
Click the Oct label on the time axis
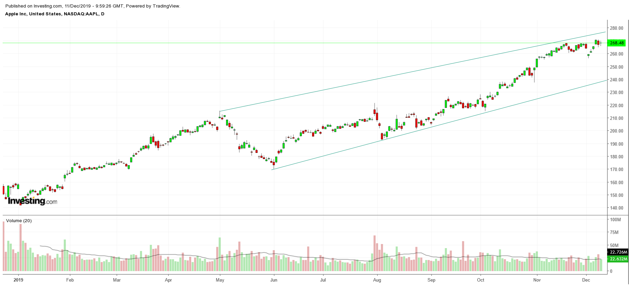point(480,280)
